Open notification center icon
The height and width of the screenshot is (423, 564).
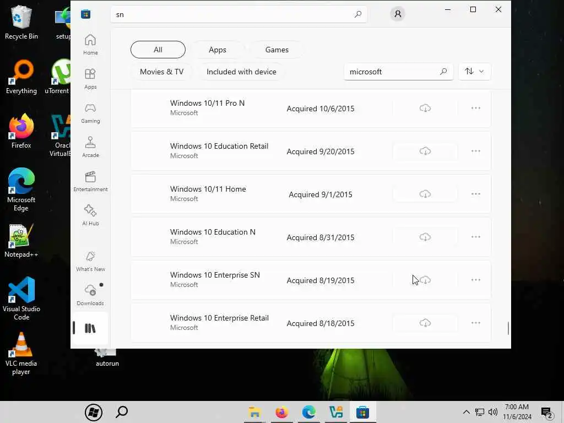tap(547, 413)
